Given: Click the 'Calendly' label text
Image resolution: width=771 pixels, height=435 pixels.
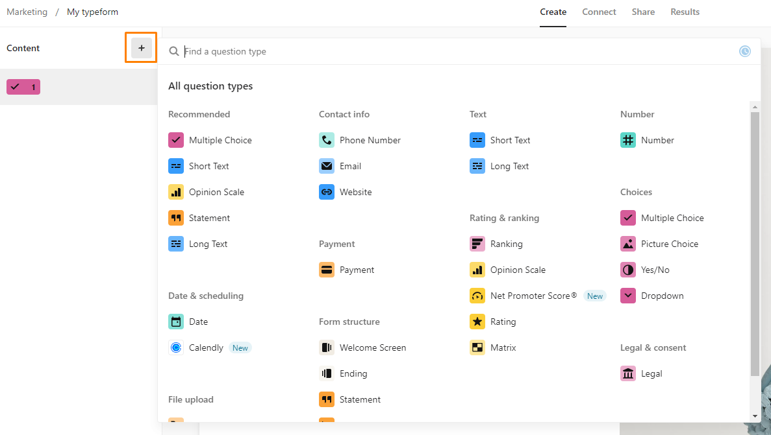Looking at the screenshot, I should (x=206, y=347).
